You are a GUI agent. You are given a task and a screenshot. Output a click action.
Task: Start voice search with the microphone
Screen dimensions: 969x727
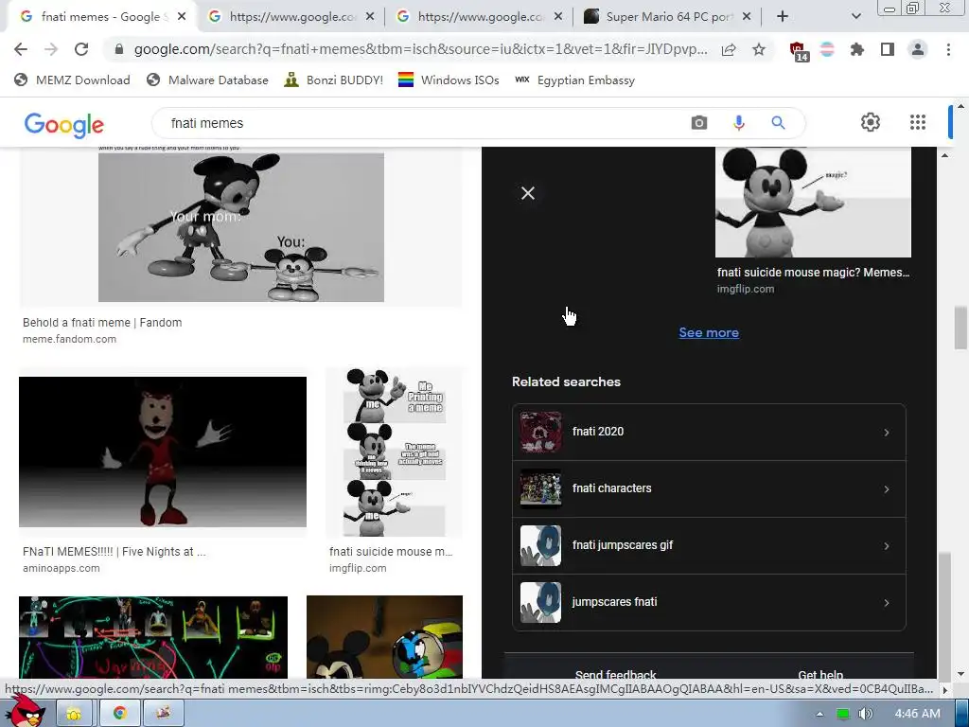coord(738,123)
